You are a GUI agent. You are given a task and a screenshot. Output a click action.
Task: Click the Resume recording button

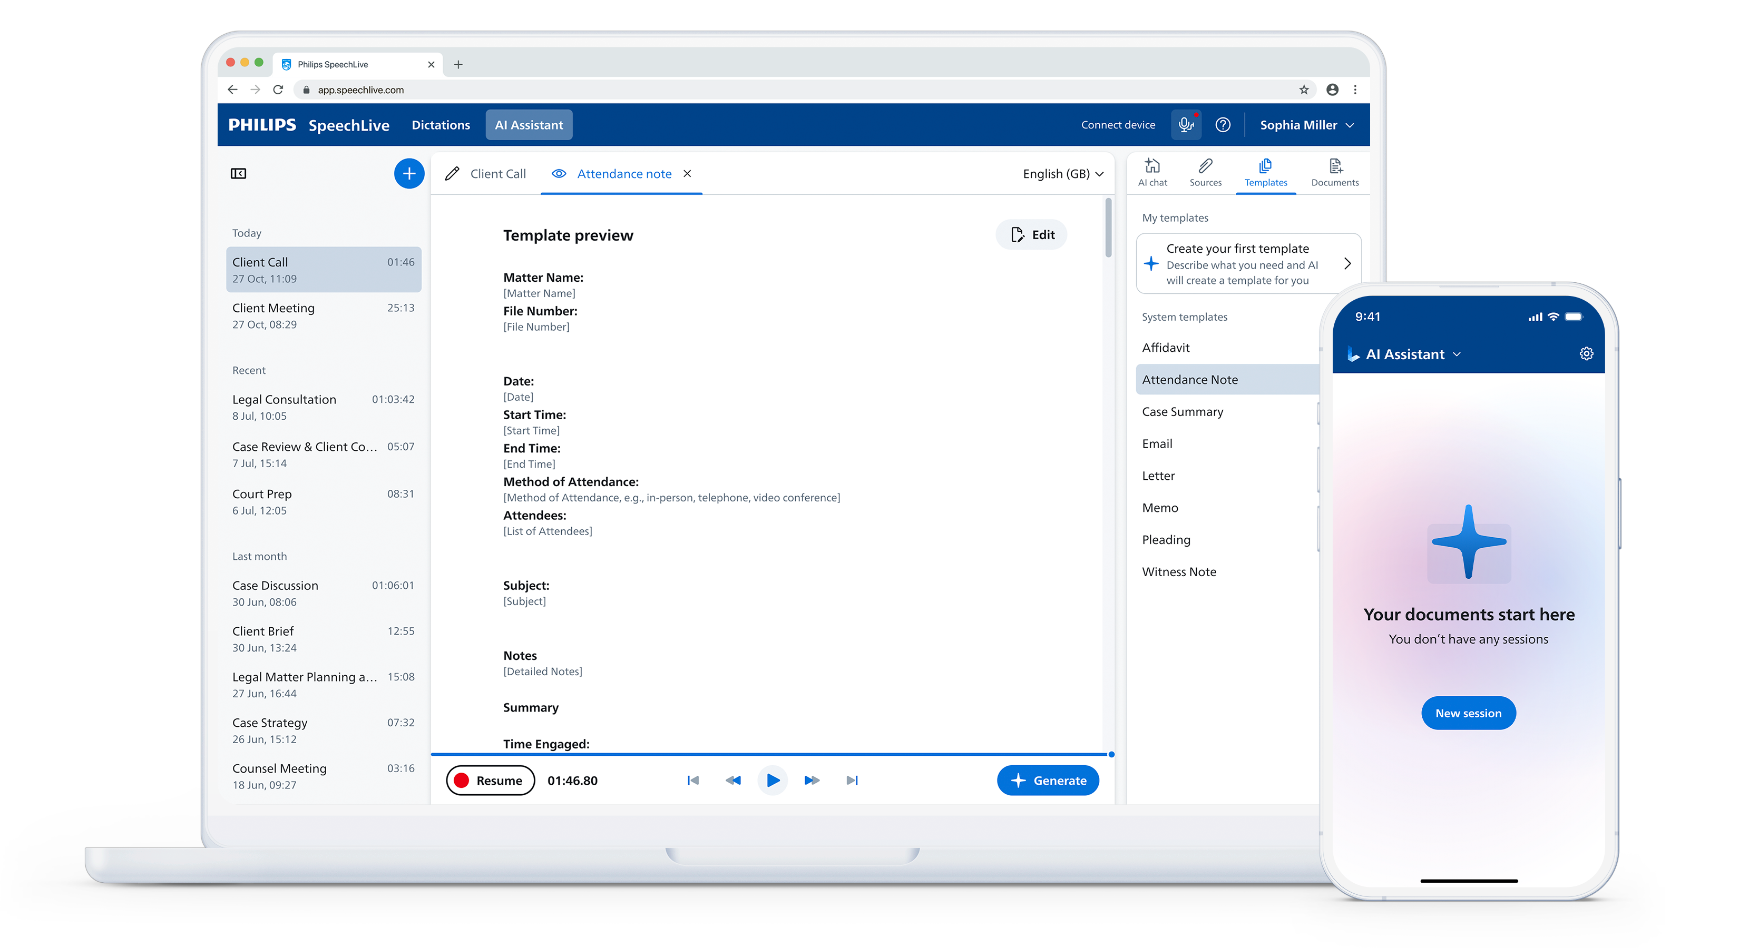pyautogui.click(x=490, y=780)
